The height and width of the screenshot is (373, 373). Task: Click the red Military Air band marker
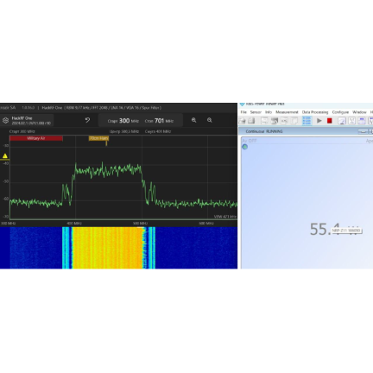click(x=36, y=138)
